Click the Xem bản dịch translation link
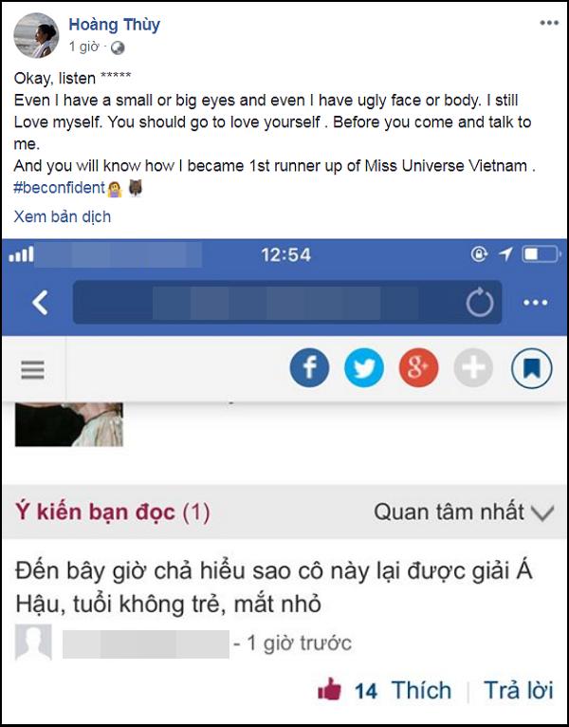 tap(63, 216)
